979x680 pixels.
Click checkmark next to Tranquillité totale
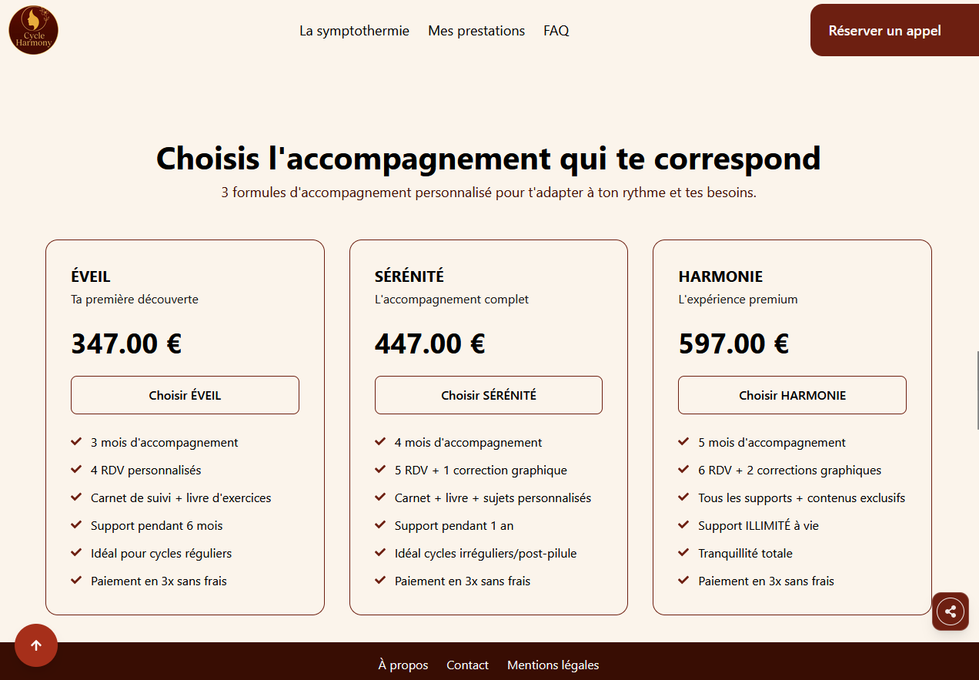pyautogui.click(x=683, y=553)
